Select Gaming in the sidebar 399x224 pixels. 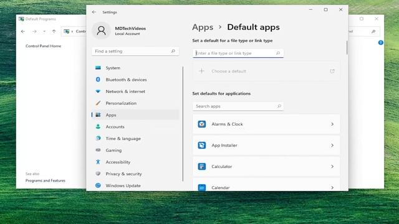tap(135, 150)
